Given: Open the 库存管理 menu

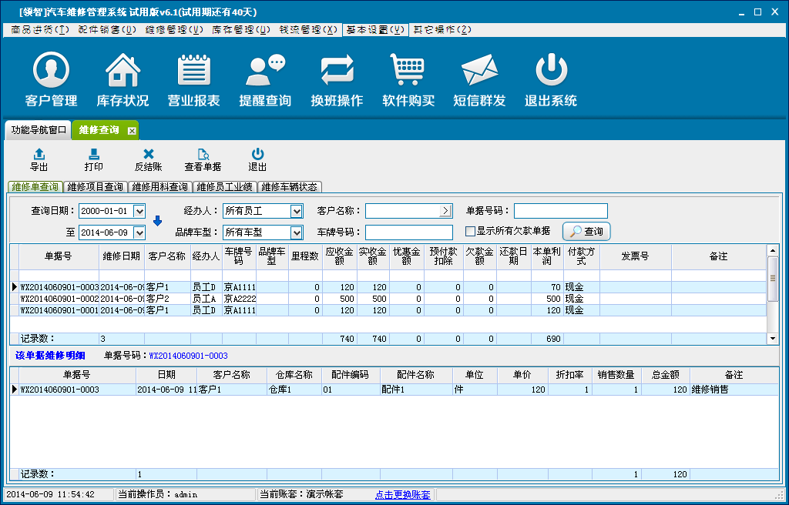Looking at the screenshot, I should [241, 30].
